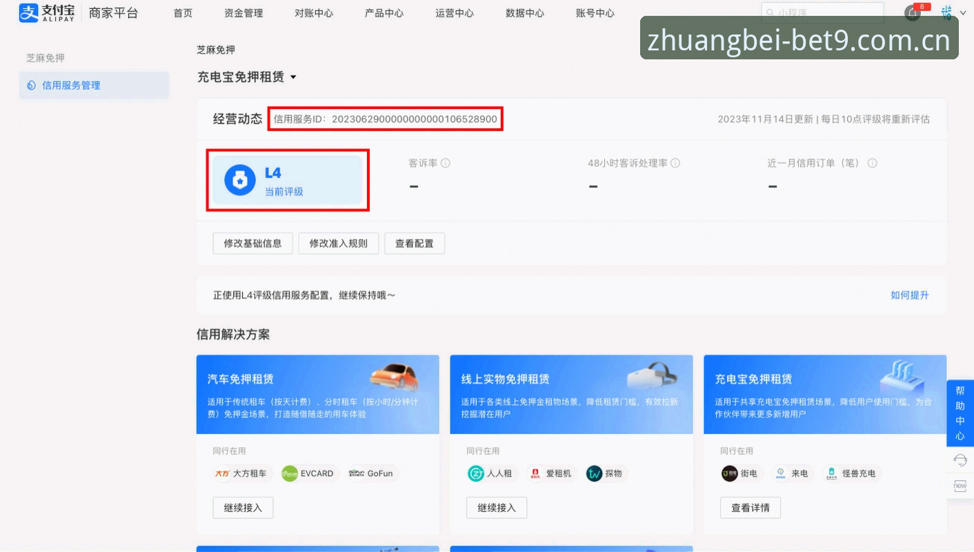Open the 对账中心 menu
974x552 pixels.
314,13
